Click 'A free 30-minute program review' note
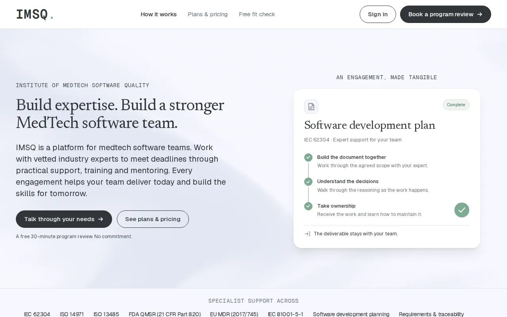The height and width of the screenshot is (317, 507). pyautogui.click(x=74, y=237)
